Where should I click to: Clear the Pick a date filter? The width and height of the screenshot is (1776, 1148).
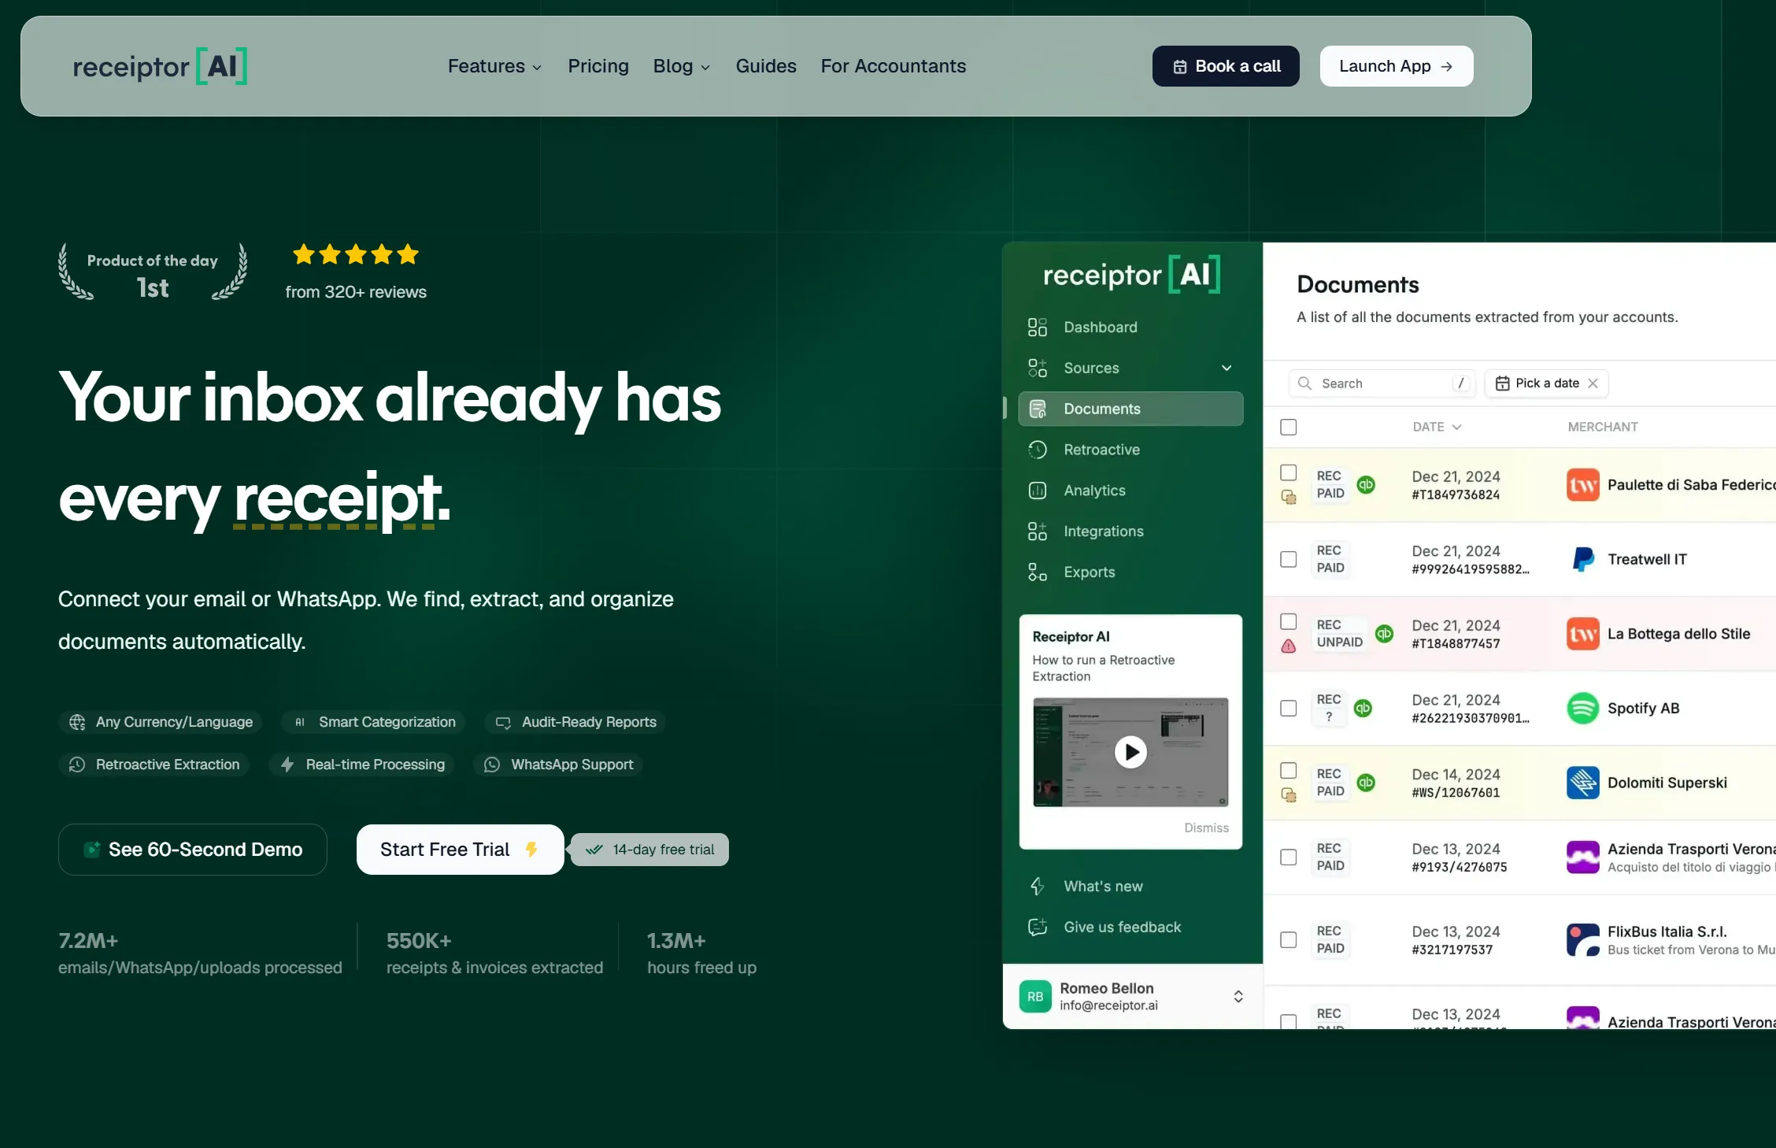[1593, 383]
